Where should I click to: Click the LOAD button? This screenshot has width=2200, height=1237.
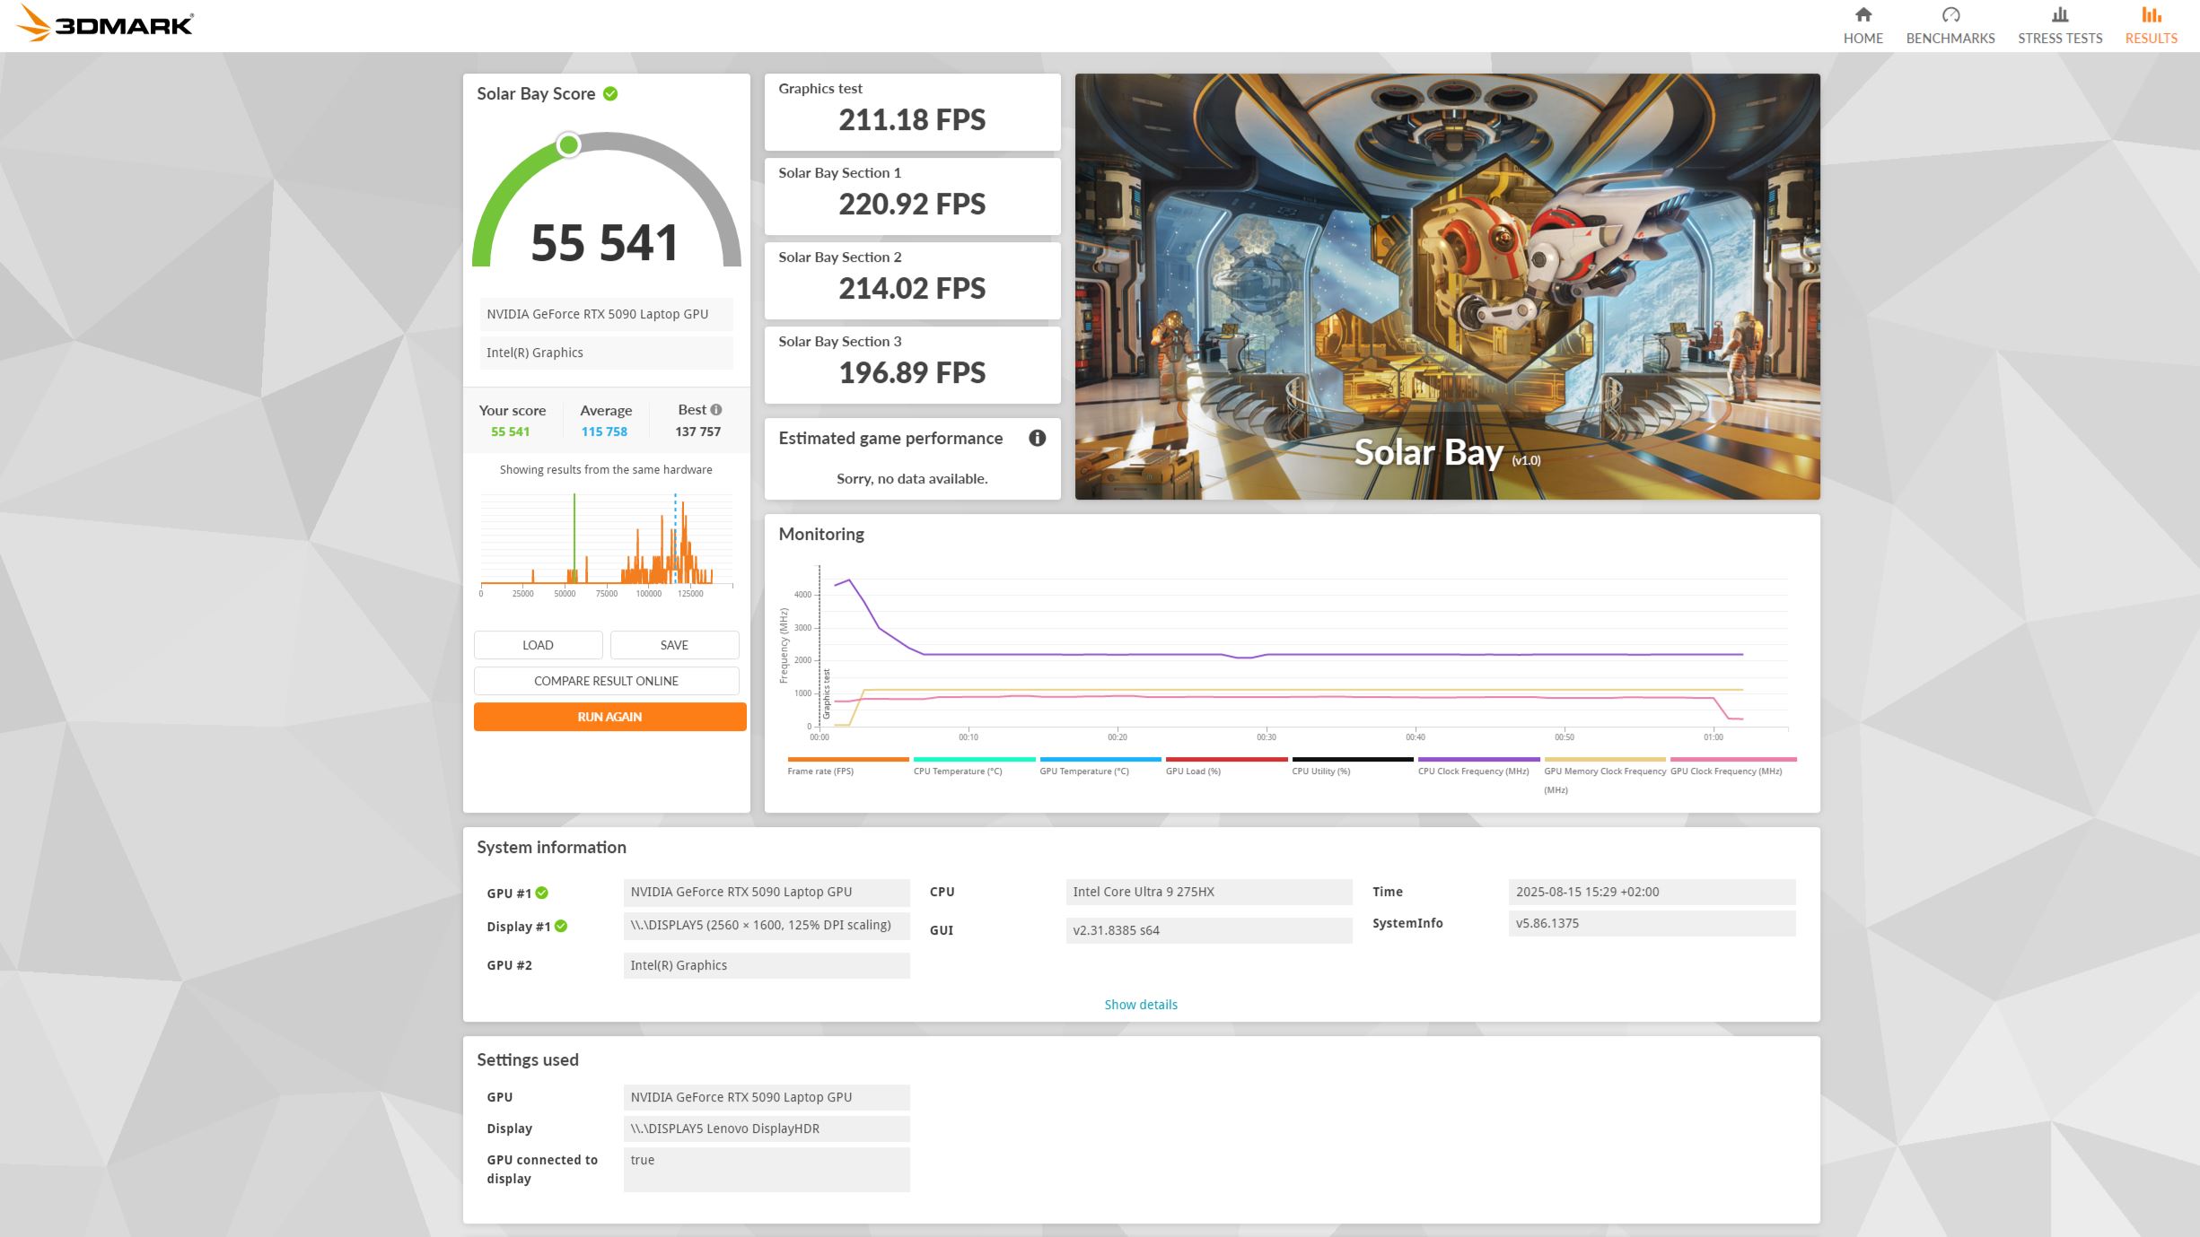coord(539,645)
